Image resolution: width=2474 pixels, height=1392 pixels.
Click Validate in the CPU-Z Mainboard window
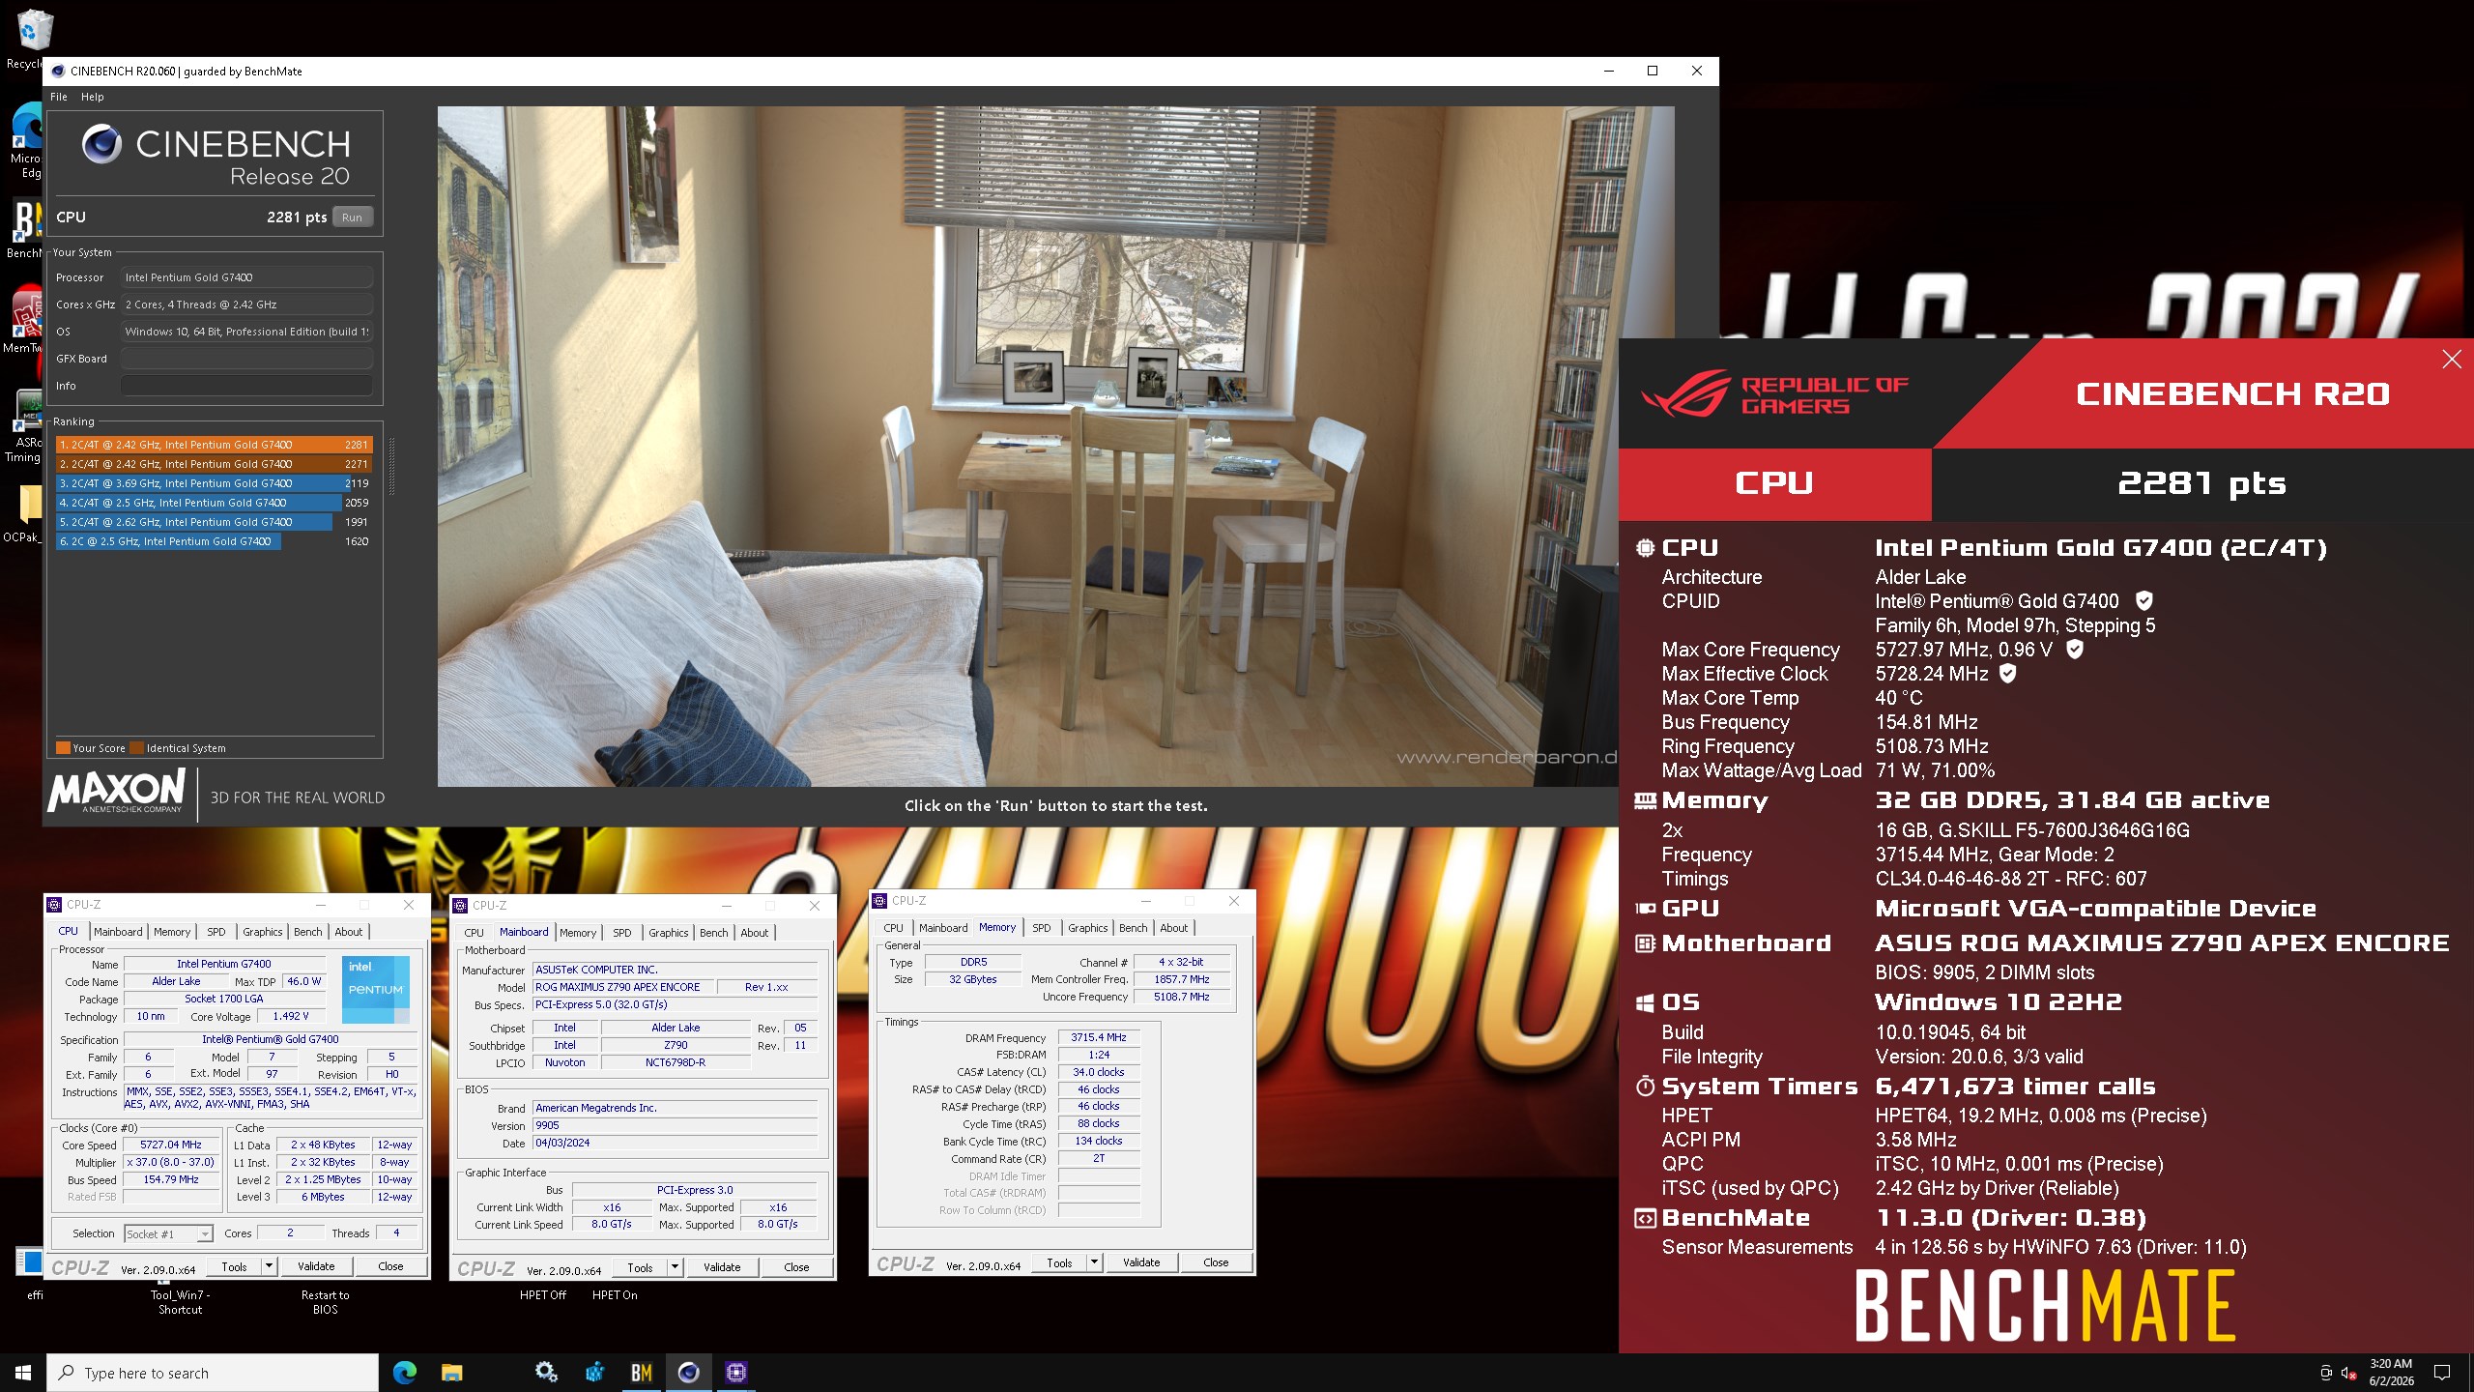[722, 1267]
